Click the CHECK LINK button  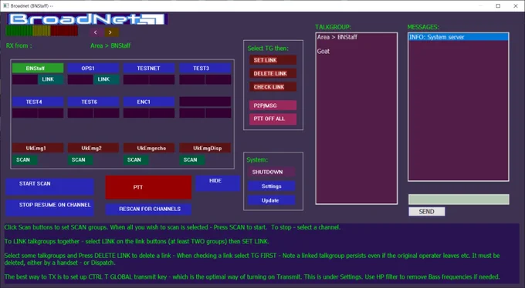point(273,87)
